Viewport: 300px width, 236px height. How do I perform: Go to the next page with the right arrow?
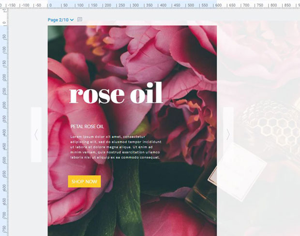tap(228, 135)
